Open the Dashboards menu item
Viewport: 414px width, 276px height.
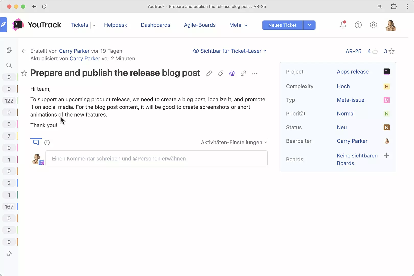pyautogui.click(x=155, y=25)
